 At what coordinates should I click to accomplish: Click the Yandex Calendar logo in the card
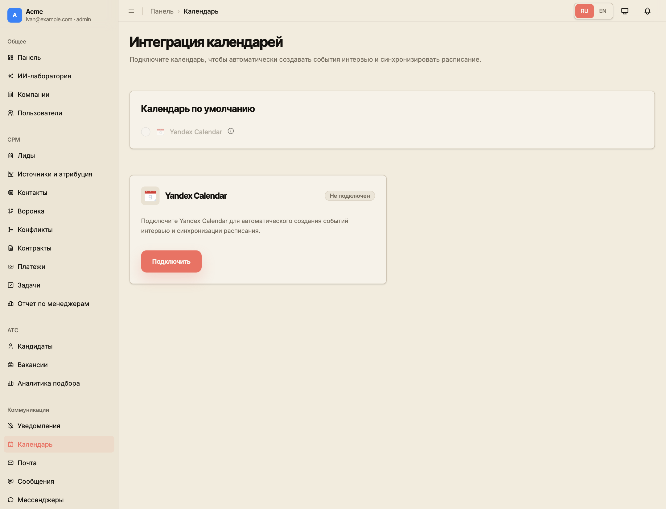(x=150, y=196)
